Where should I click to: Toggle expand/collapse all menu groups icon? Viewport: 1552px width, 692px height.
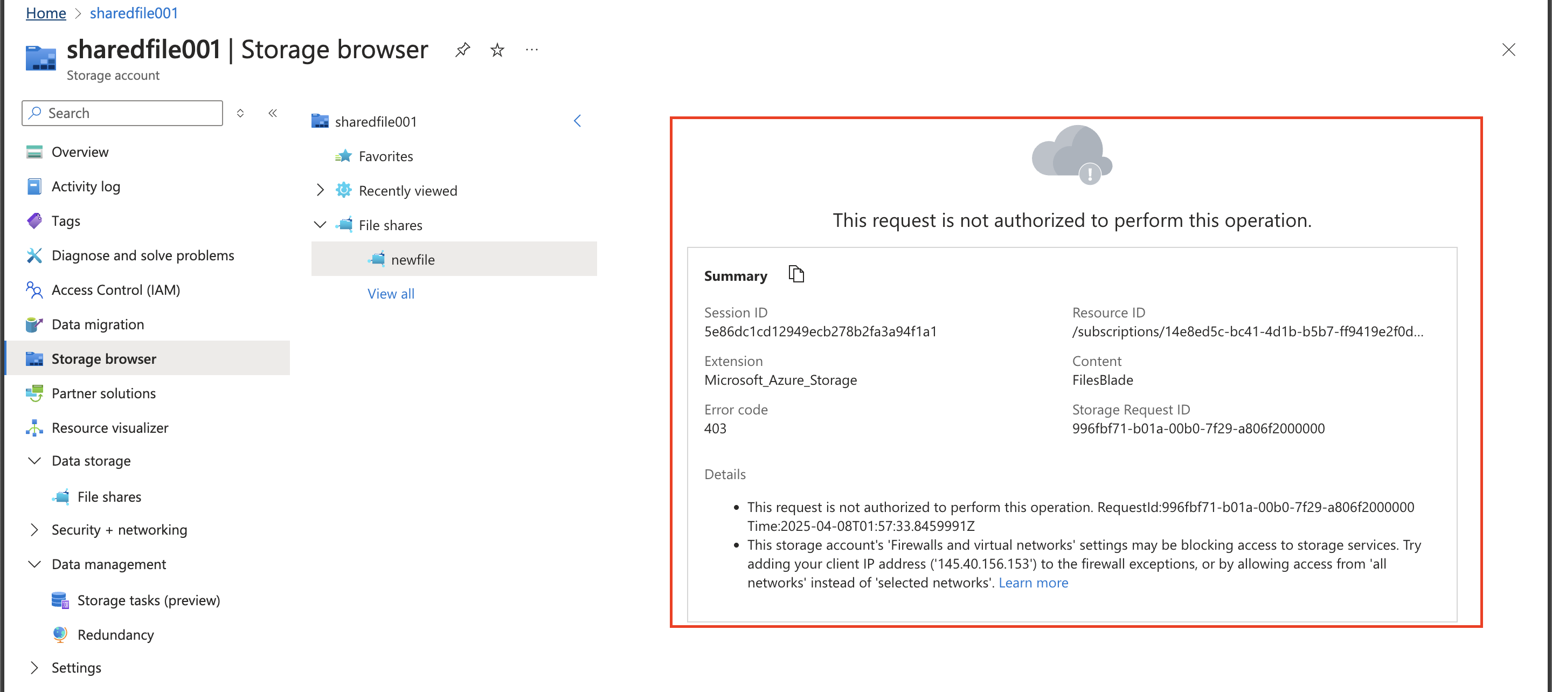(x=240, y=113)
